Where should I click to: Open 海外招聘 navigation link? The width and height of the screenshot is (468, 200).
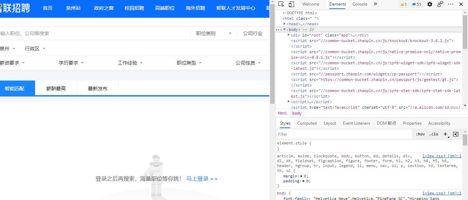click(x=195, y=8)
